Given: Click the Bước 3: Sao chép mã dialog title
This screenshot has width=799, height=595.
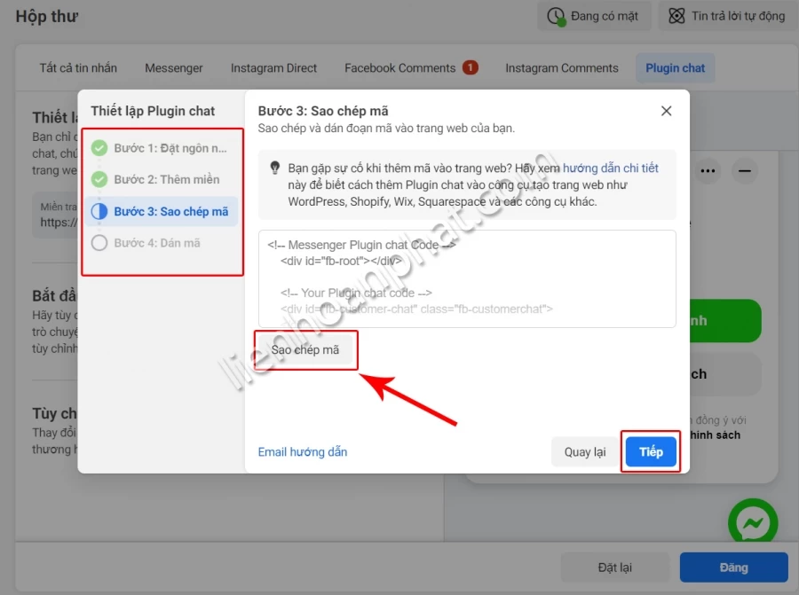Looking at the screenshot, I should click(x=322, y=111).
